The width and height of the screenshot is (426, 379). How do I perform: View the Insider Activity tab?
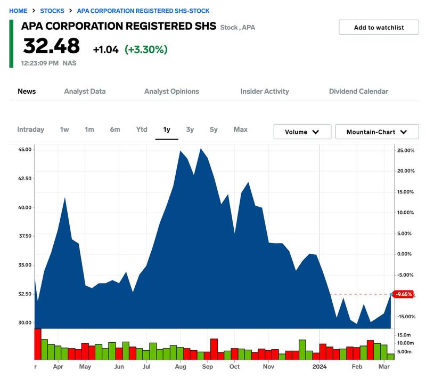pyautogui.click(x=265, y=91)
